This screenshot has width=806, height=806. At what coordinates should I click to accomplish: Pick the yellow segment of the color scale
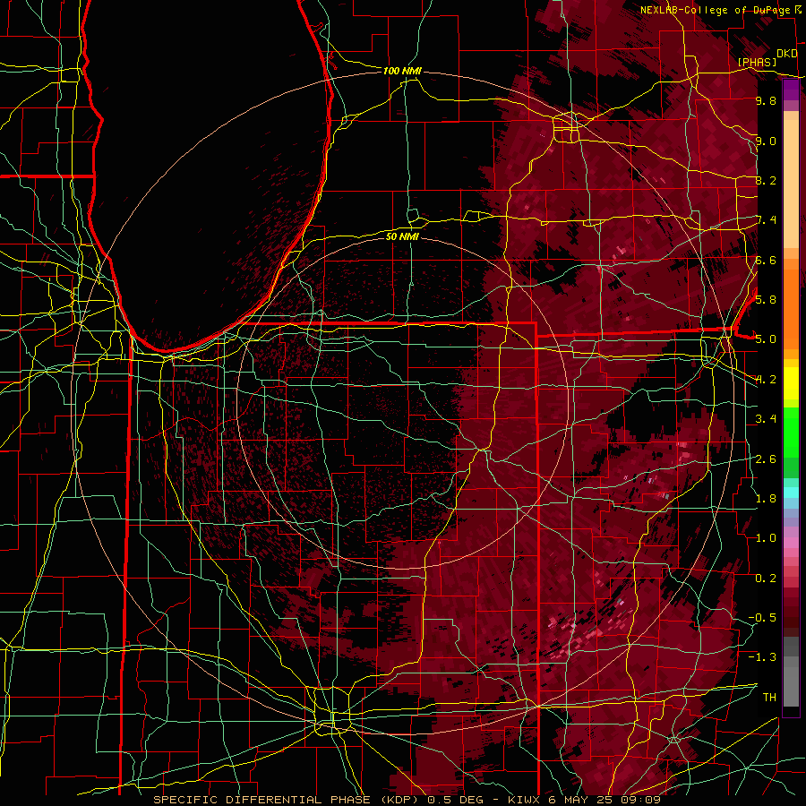click(791, 383)
